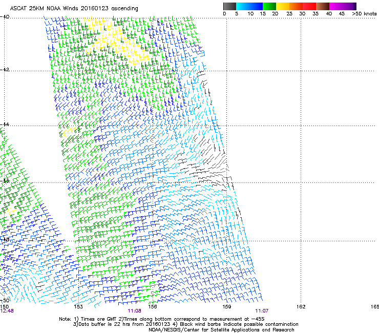Click the gray 0-5 knots color swatch
Image resolution: width=379 pixels, height=333 pixels.
229,7
